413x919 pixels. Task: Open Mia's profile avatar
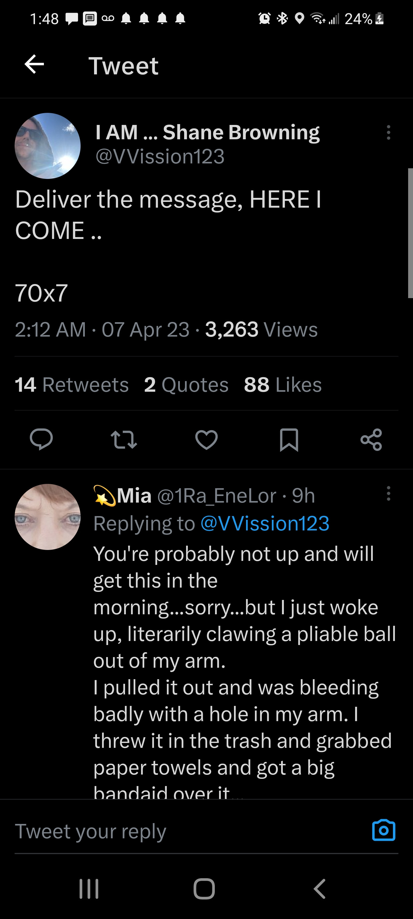click(x=47, y=517)
